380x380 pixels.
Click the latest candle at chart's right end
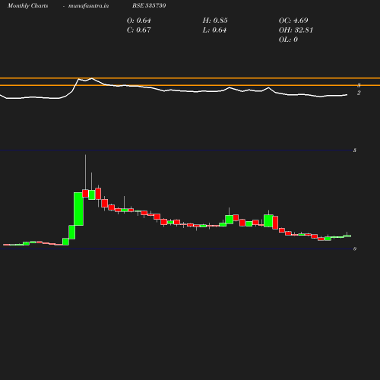(347, 236)
